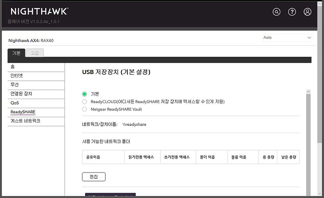Click the USB 저장장치 (기본 설정) heading

(x=116, y=72)
